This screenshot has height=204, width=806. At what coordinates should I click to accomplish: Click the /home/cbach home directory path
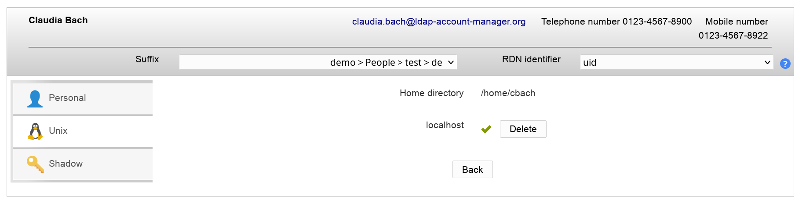point(508,93)
